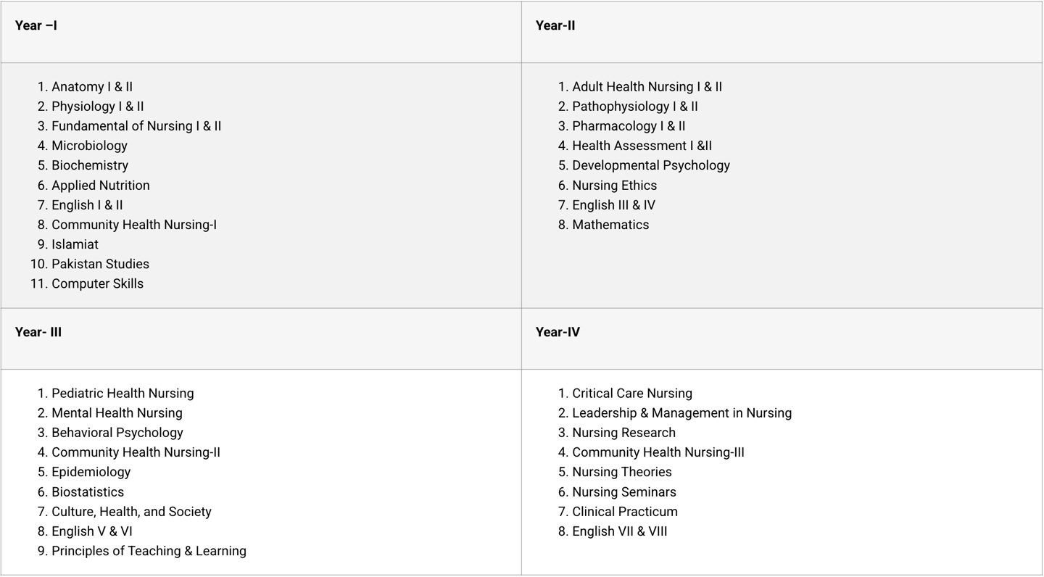1044x577 pixels.
Task: Click the Applied Nutrition entry
Action: pos(101,186)
